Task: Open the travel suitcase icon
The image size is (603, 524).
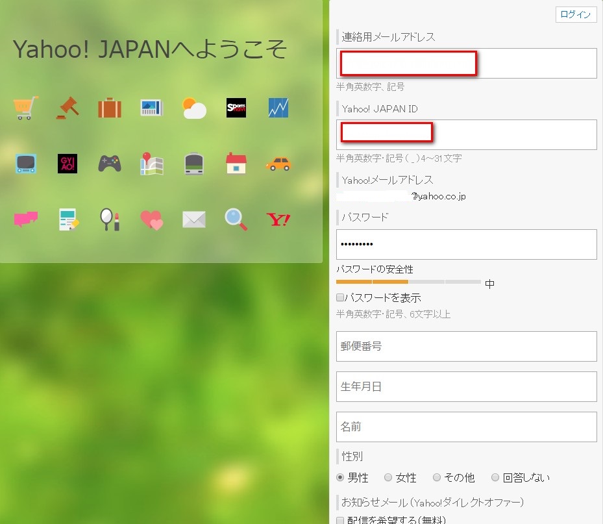Action: pyautogui.click(x=110, y=108)
